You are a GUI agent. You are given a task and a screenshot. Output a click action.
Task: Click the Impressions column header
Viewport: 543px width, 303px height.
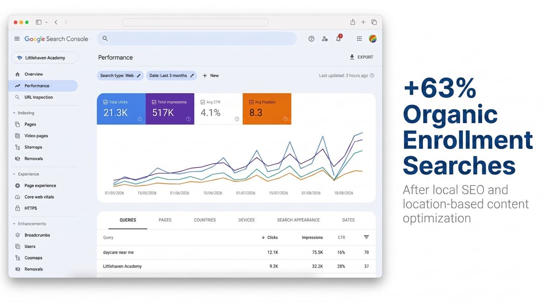pos(312,237)
